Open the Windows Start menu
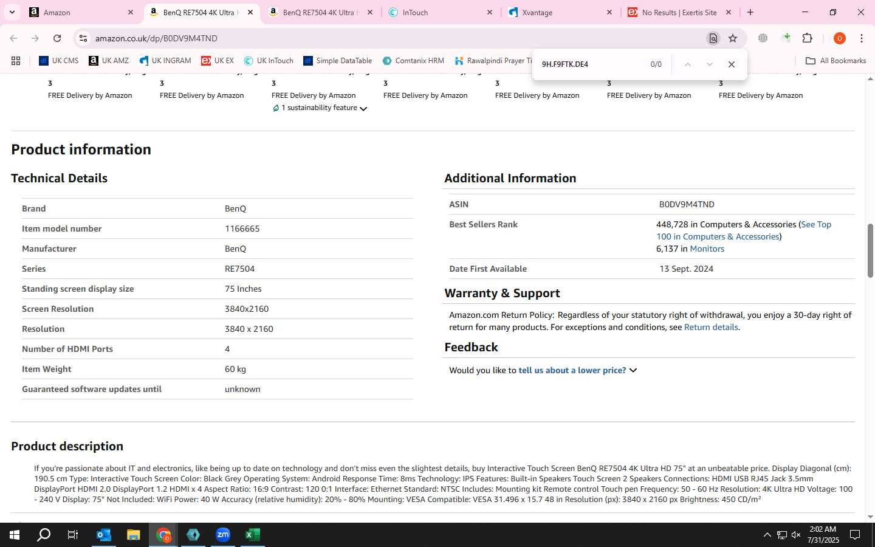Image resolution: width=875 pixels, height=547 pixels. click(15, 535)
